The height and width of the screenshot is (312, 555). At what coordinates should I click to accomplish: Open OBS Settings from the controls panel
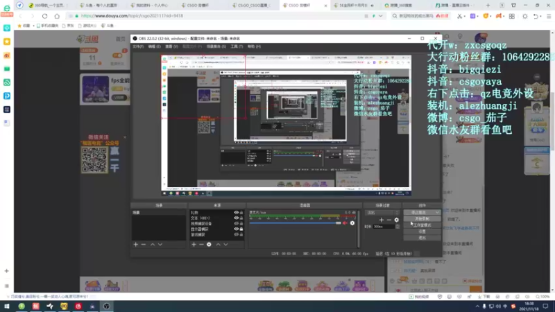click(422, 232)
